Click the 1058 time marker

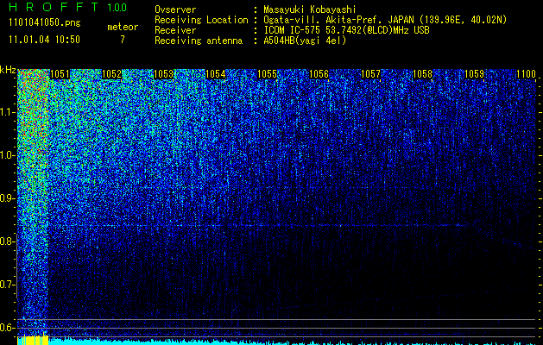point(423,74)
